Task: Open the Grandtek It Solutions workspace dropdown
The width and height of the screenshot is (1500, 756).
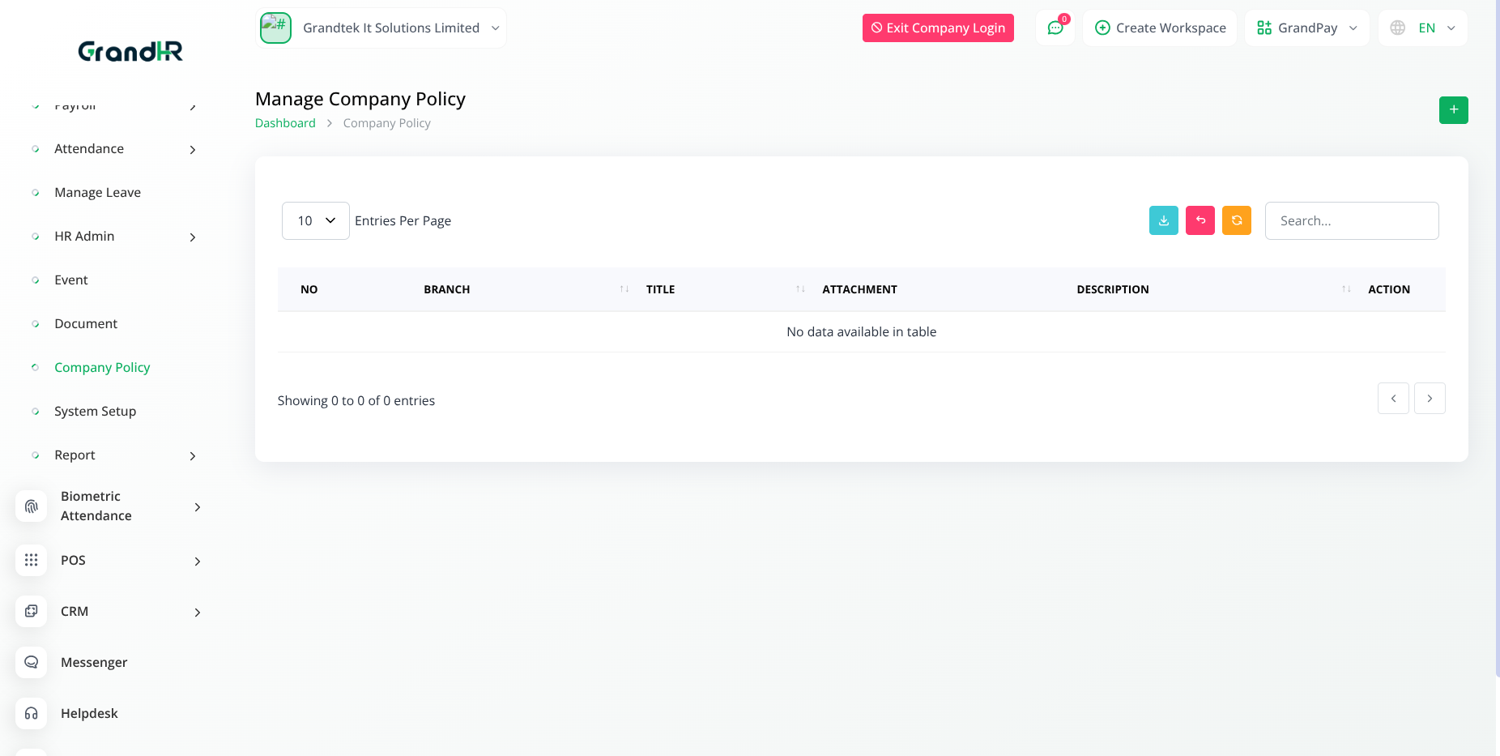Action: point(381,28)
